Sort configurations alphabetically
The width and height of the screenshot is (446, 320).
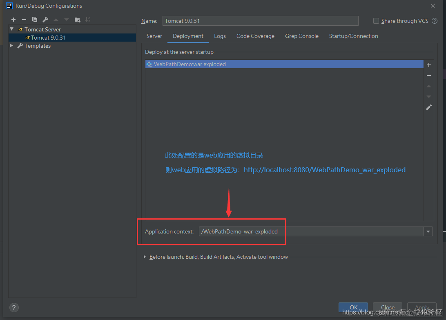click(x=88, y=20)
